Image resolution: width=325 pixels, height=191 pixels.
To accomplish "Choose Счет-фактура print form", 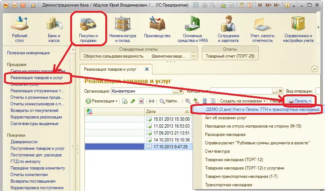I will tap(217, 151).
